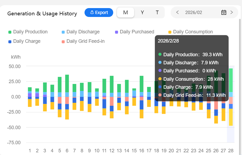This screenshot has height=155, width=242.
Task: Click the day 28 highlighted bar
Action: (231, 81)
